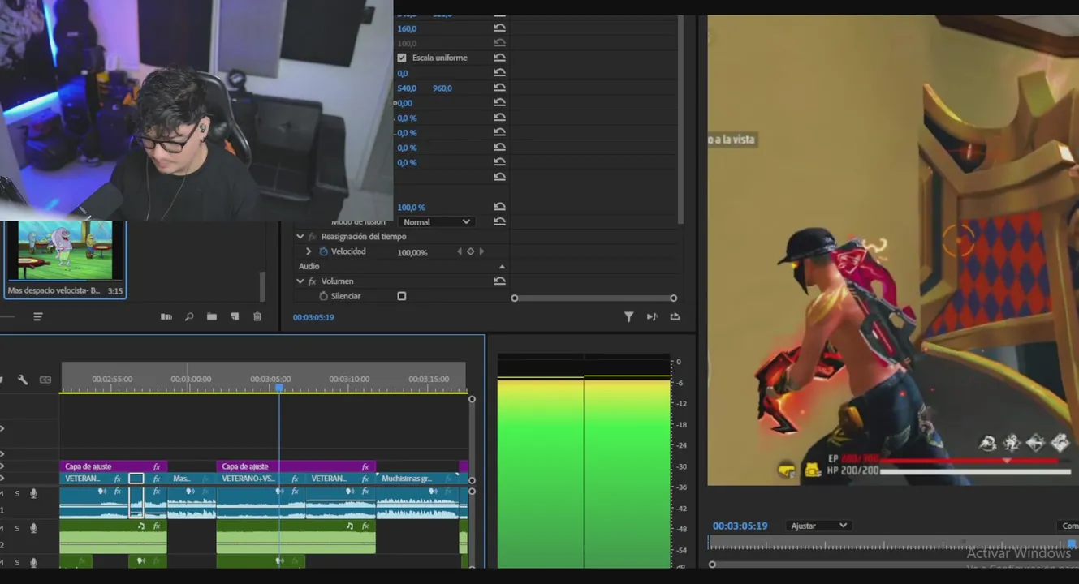This screenshot has width=1079, height=584.
Task: Click ruler at 00:03:10:00
Action: click(349, 379)
